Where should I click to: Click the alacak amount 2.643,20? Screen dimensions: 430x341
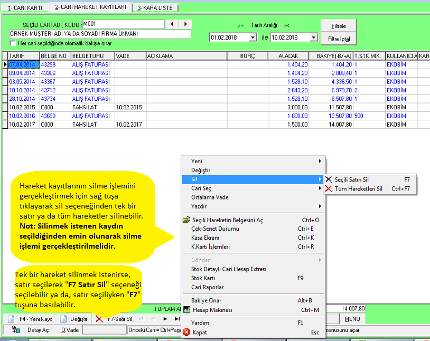(288, 90)
